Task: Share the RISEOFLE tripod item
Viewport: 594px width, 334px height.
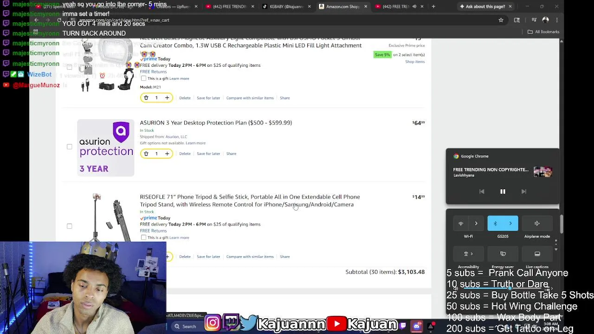Action: tap(284, 257)
